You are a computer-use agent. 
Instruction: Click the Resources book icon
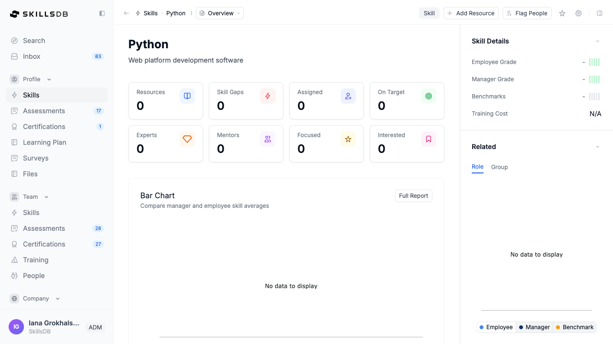point(187,96)
